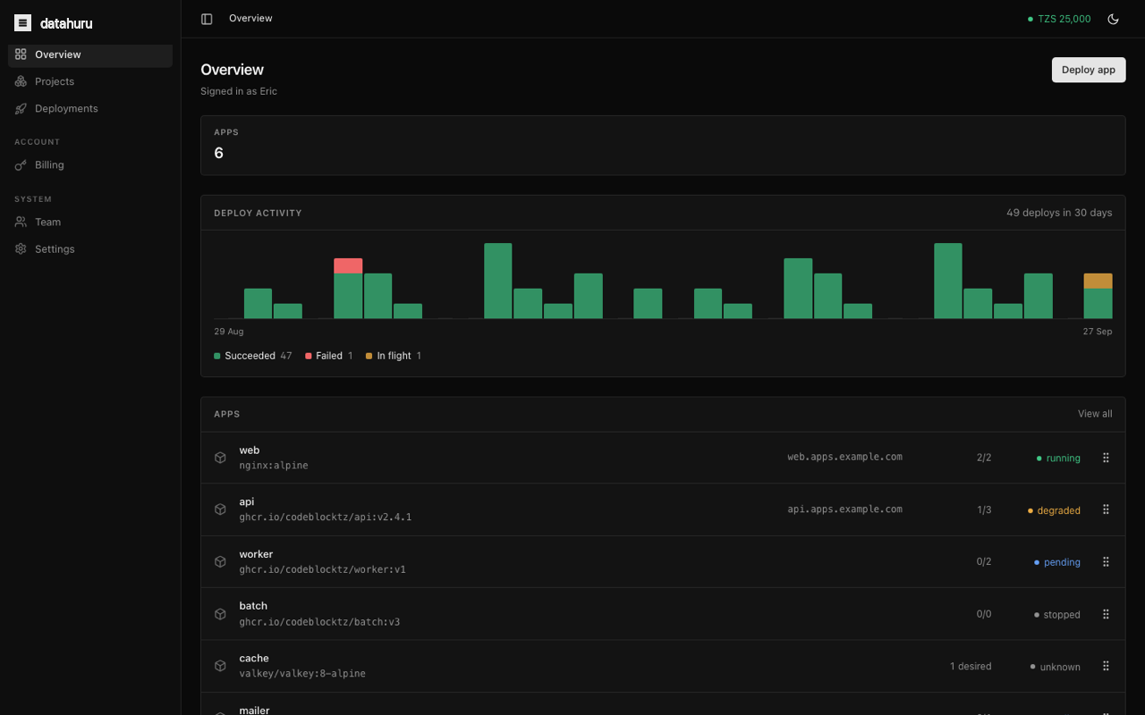Screen dimensions: 1145x715
Task: Open the actions menu for cache app
Action: 1106,666
